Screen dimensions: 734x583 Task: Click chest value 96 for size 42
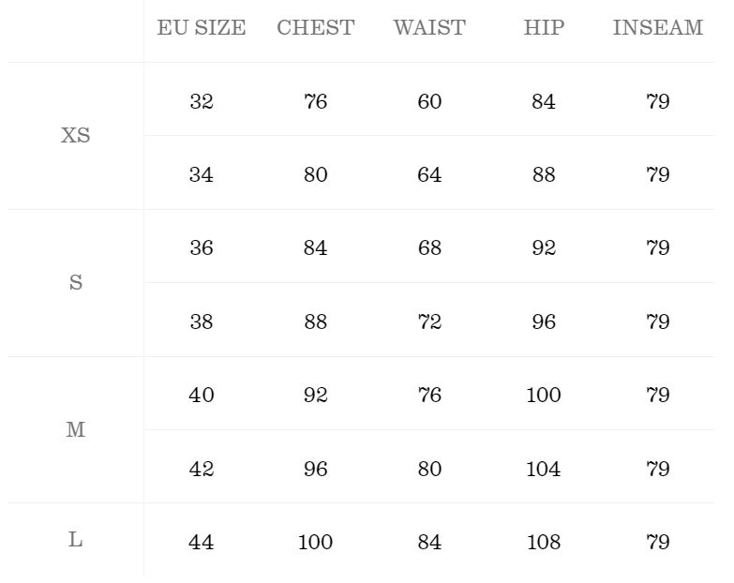click(x=316, y=470)
